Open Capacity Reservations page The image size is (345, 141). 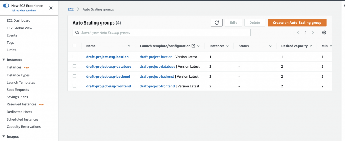[x=24, y=127]
